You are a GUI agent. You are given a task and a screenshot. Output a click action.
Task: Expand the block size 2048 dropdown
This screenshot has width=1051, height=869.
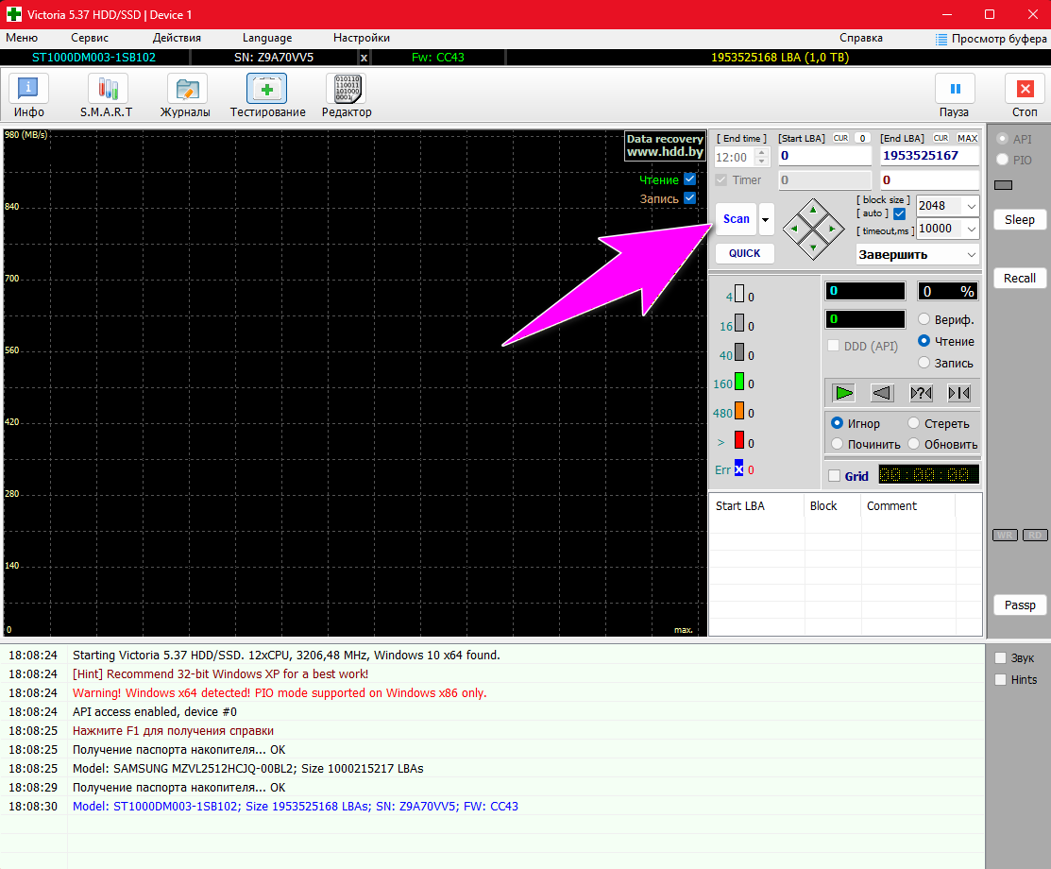tap(970, 206)
